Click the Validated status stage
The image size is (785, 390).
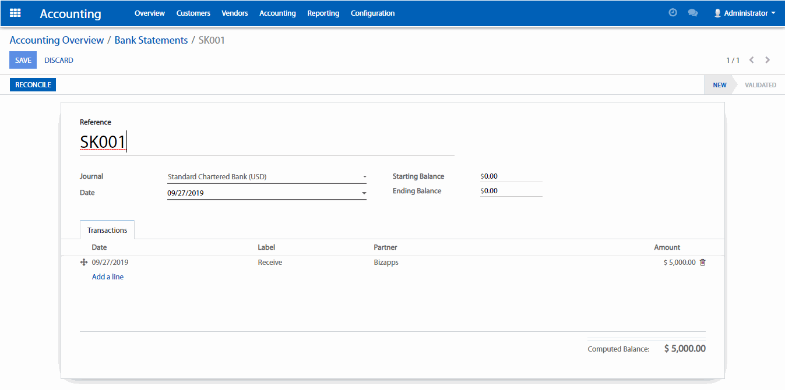tap(760, 85)
